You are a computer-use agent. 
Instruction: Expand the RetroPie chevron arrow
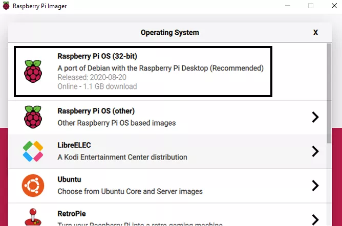point(315,219)
